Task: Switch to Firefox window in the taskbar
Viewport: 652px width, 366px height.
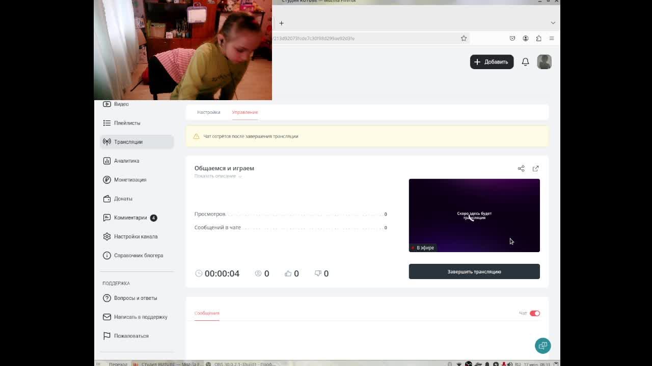Action: pos(167,364)
